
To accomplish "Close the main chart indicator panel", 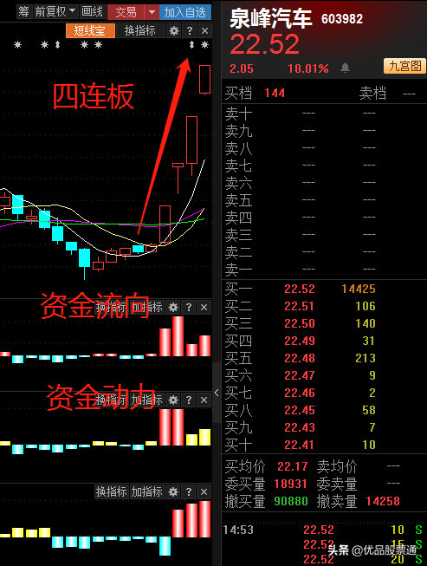I will pyautogui.click(x=205, y=31).
